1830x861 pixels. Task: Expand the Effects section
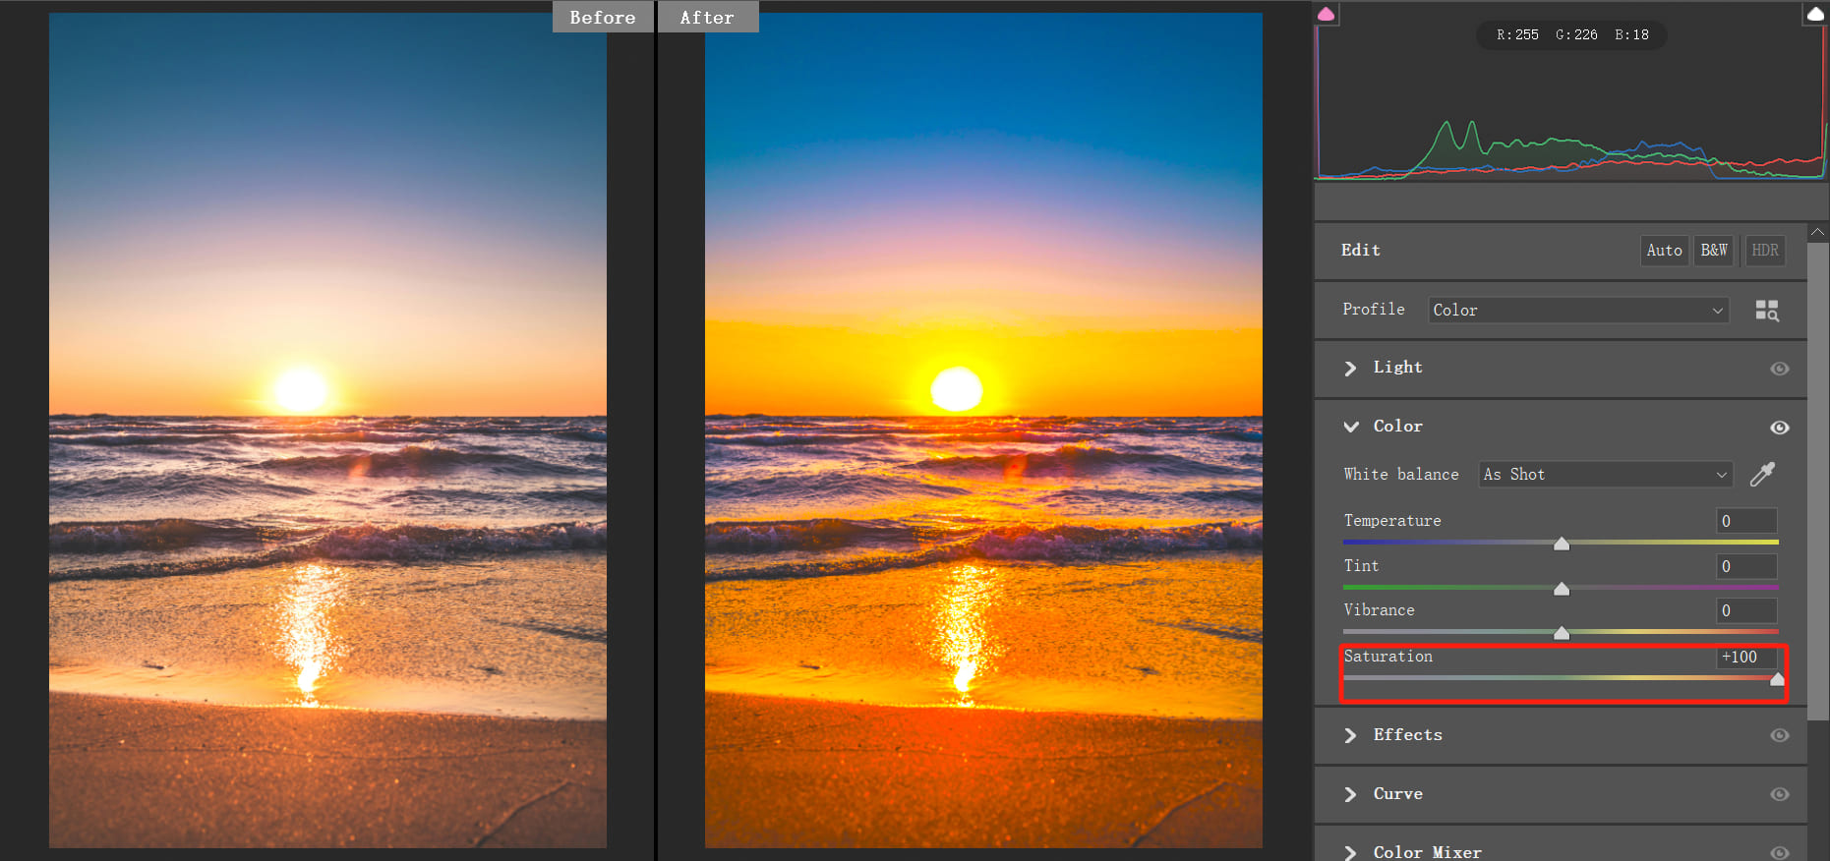[1351, 735]
